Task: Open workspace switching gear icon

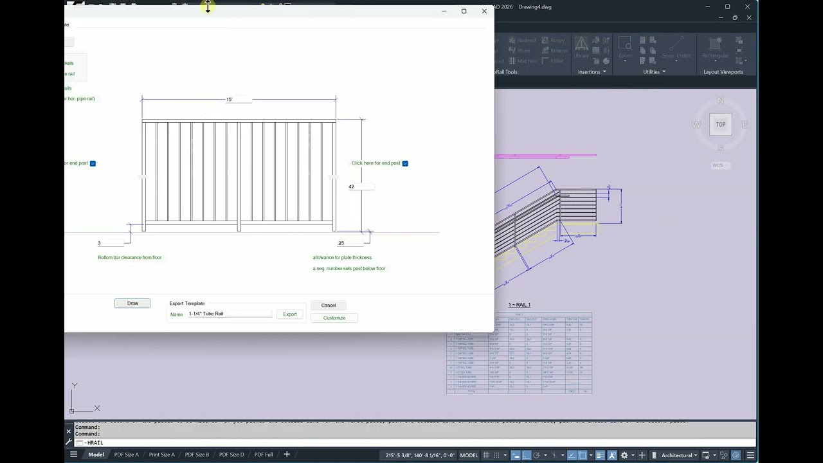Action: point(624,455)
